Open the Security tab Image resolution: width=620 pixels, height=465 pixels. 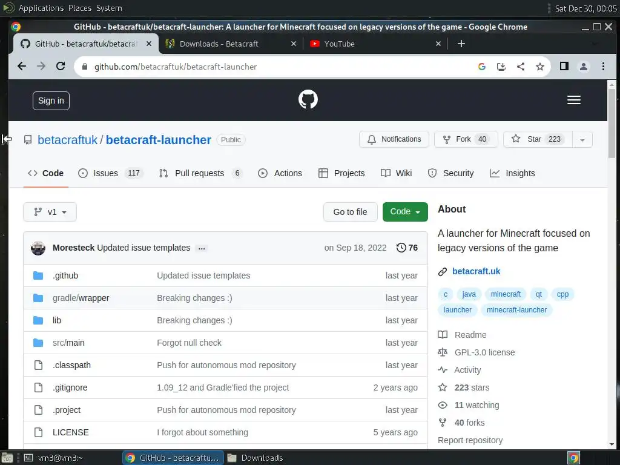click(x=450, y=173)
